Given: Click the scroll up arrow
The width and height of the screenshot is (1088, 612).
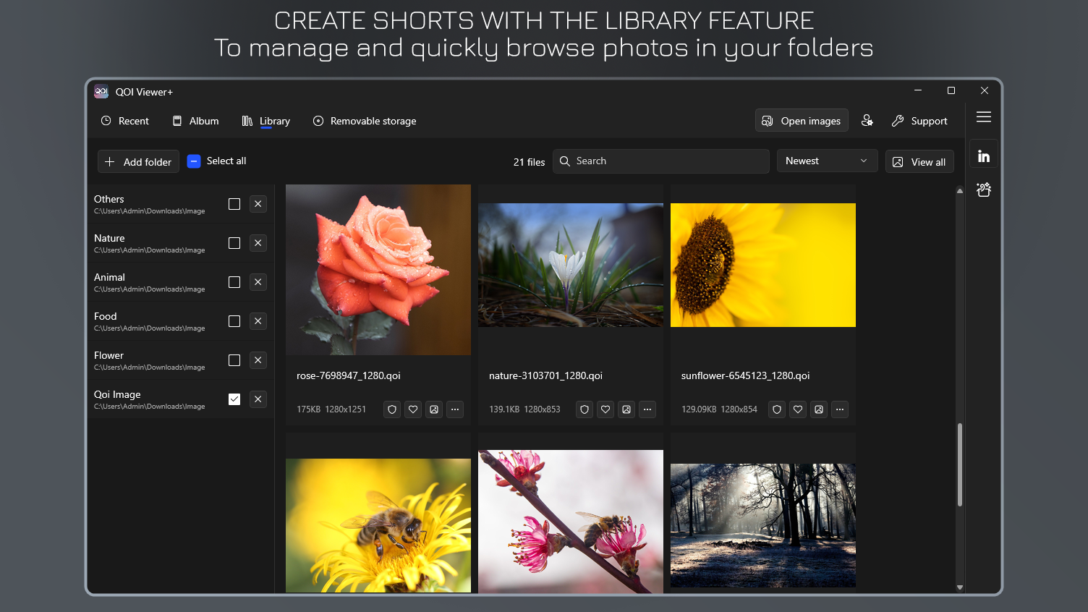Looking at the screenshot, I should tap(960, 191).
